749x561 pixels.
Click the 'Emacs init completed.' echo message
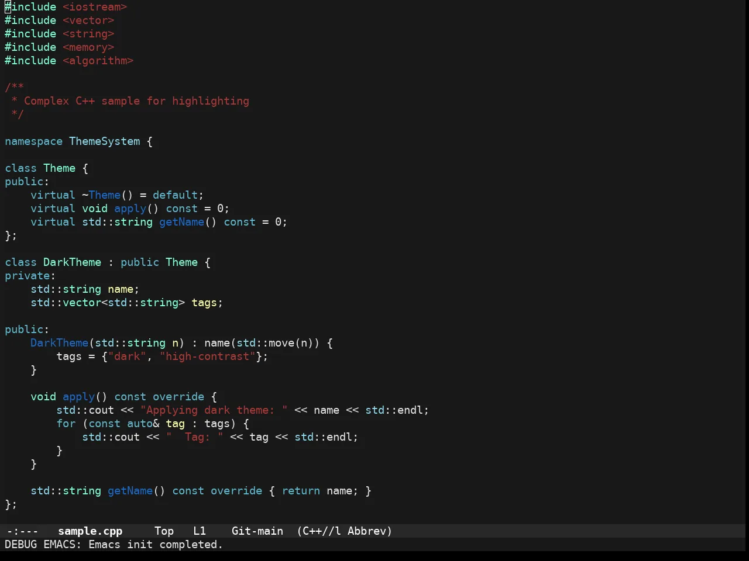pos(156,545)
